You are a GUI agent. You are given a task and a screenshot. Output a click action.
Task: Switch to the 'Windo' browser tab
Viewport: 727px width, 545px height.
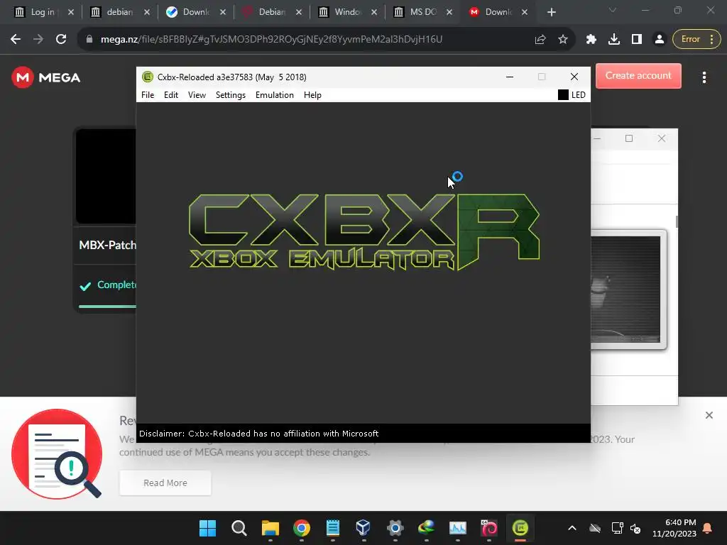coord(346,12)
